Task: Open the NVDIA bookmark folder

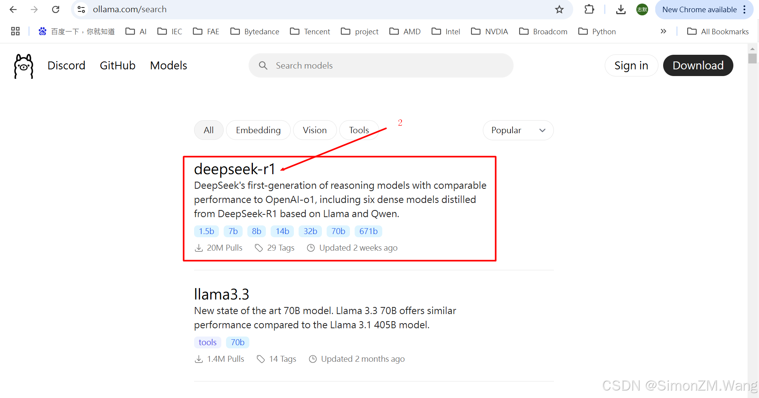Action: pos(490,32)
